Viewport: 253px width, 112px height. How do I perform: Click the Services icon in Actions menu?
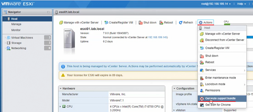coord(202,70)
